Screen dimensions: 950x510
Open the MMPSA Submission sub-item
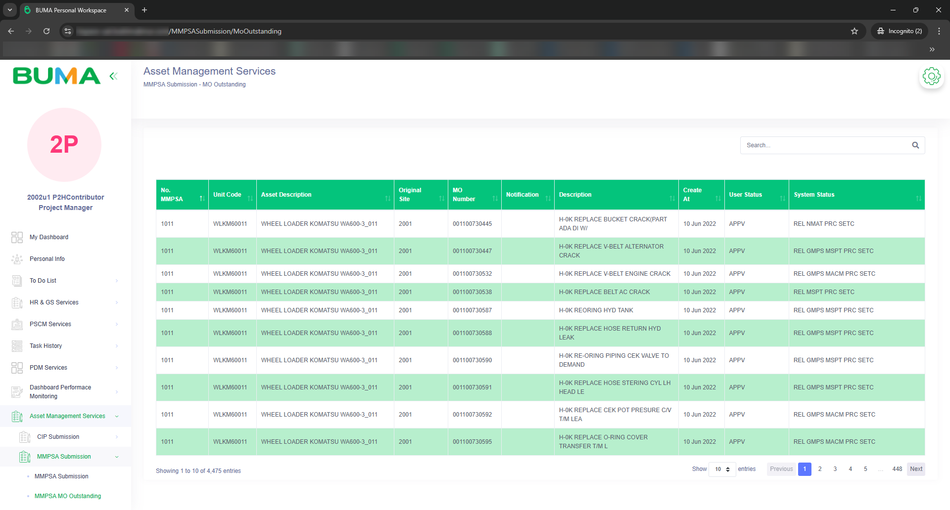pyautogui.click(x=61, y=476)
